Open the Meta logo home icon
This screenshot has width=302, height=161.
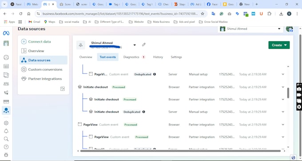point(6,33)
